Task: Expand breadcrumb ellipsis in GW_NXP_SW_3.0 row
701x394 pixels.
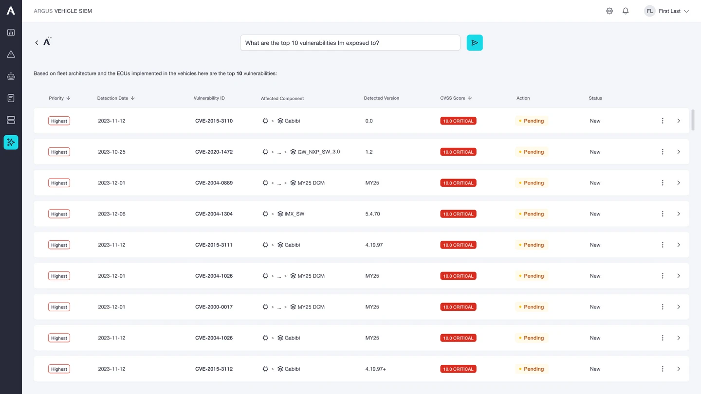Action: pyautogui.click(x=279, y=152)
